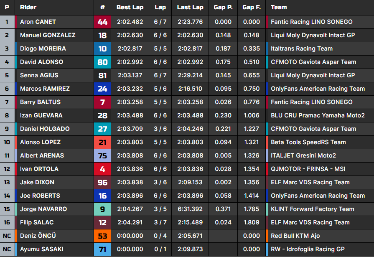Screen dimensions: 374x257
Task: Select the orange number 53 badge
Action: point(102,236)
